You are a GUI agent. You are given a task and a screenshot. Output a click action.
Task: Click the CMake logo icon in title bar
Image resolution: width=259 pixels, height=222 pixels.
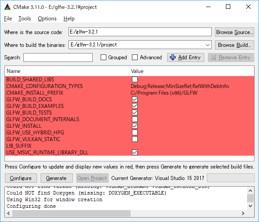coord(8,7)
